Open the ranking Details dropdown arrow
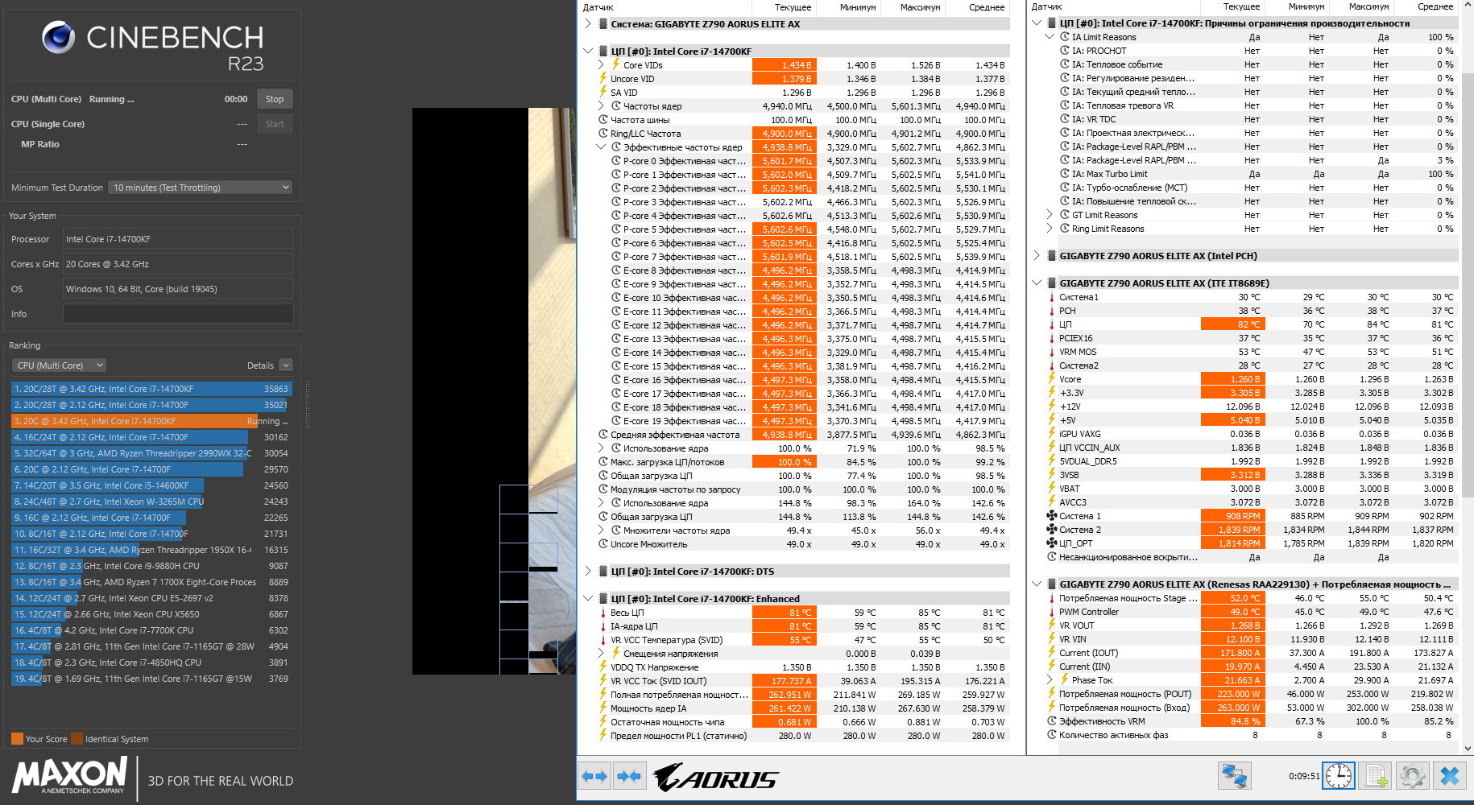Viewport: 1474px width, 805px height. pos(286,365)
